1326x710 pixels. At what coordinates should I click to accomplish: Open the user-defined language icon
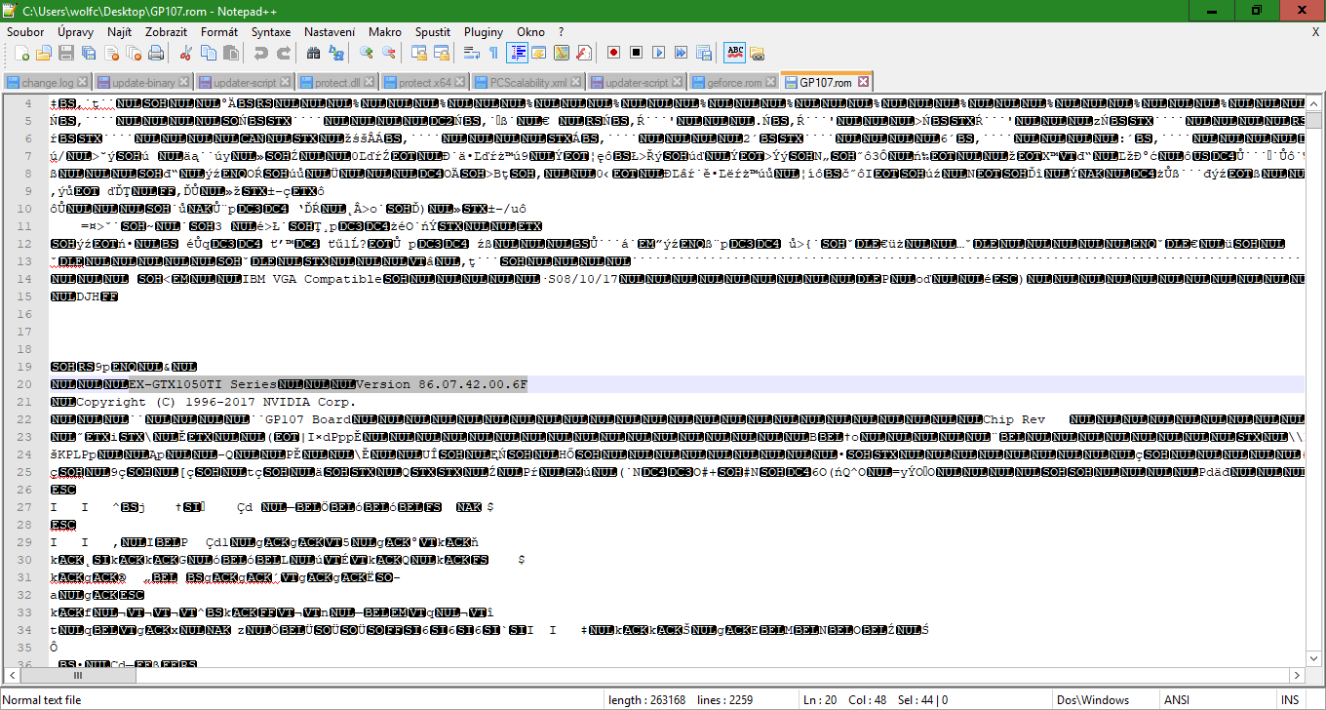pyautogui.click(x=539, y=53)
